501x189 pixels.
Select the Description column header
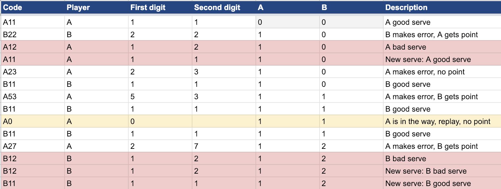[x=442, y=7]
